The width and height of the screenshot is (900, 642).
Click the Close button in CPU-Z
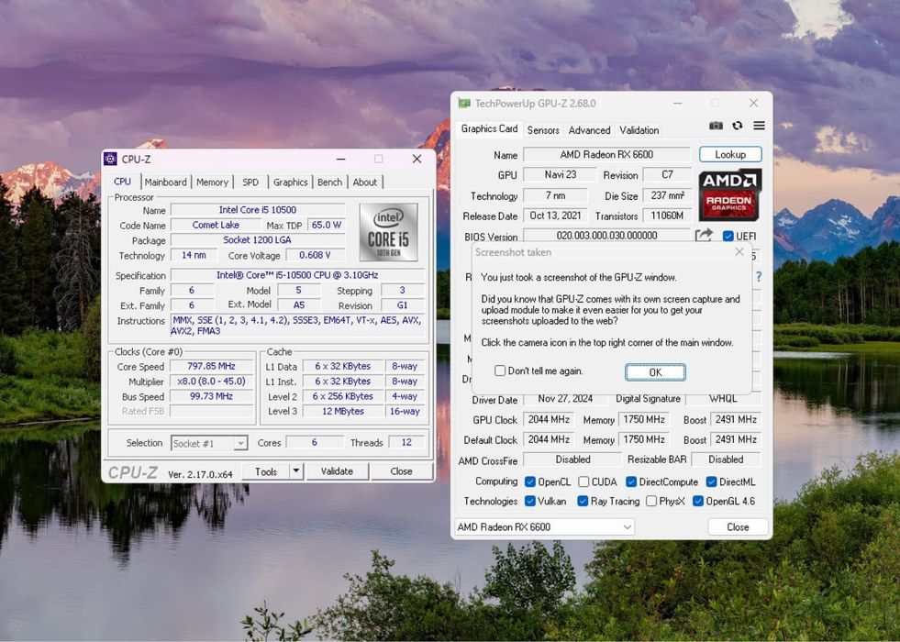[401, 471]
